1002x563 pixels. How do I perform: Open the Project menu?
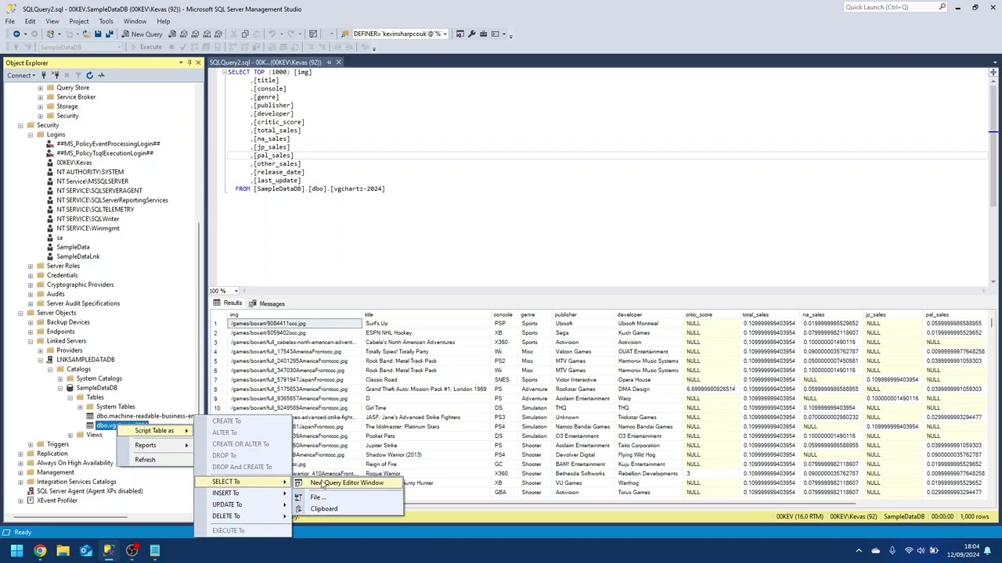point(78,21)
